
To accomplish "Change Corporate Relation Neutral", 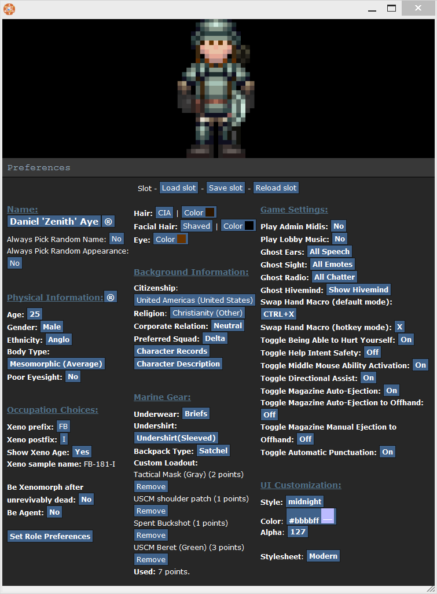I will click(x=227, y=326).
